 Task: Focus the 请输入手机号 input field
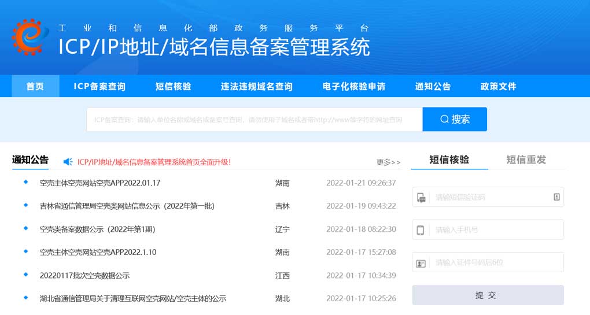tap(488, 229)
